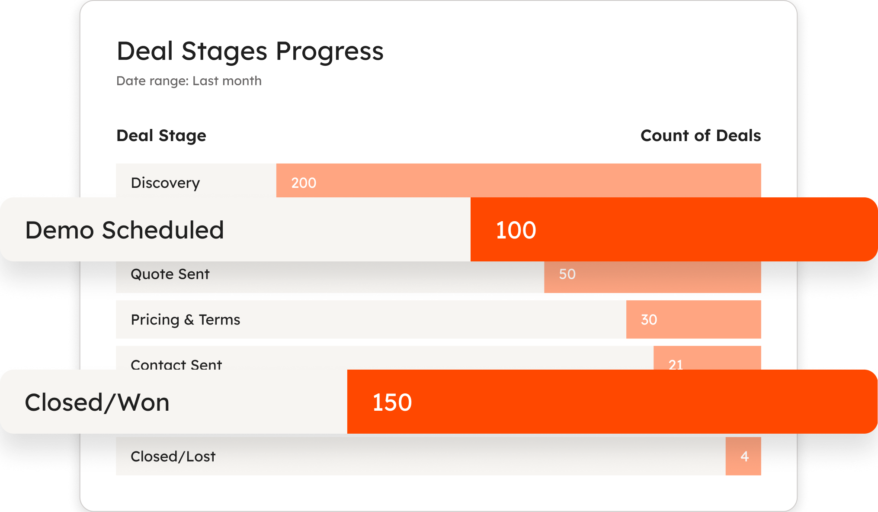Viewport: 878px width, 512px height.
Task: Click the Quote Sent bar showing 50
Action: point(652,277)
